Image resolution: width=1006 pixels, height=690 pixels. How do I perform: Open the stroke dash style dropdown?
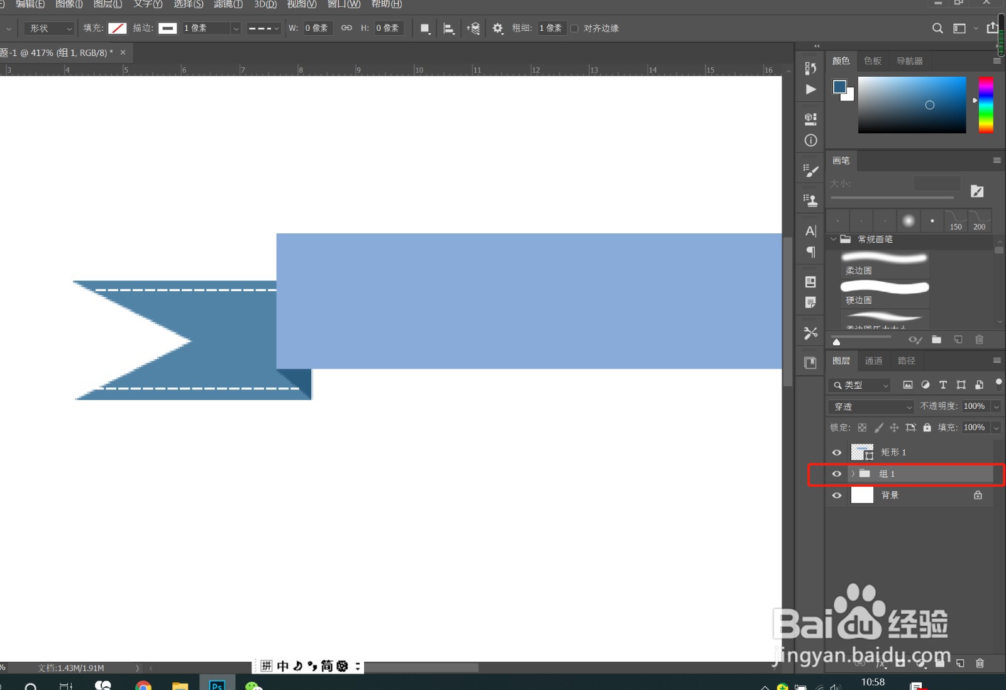tap(263, 28)
